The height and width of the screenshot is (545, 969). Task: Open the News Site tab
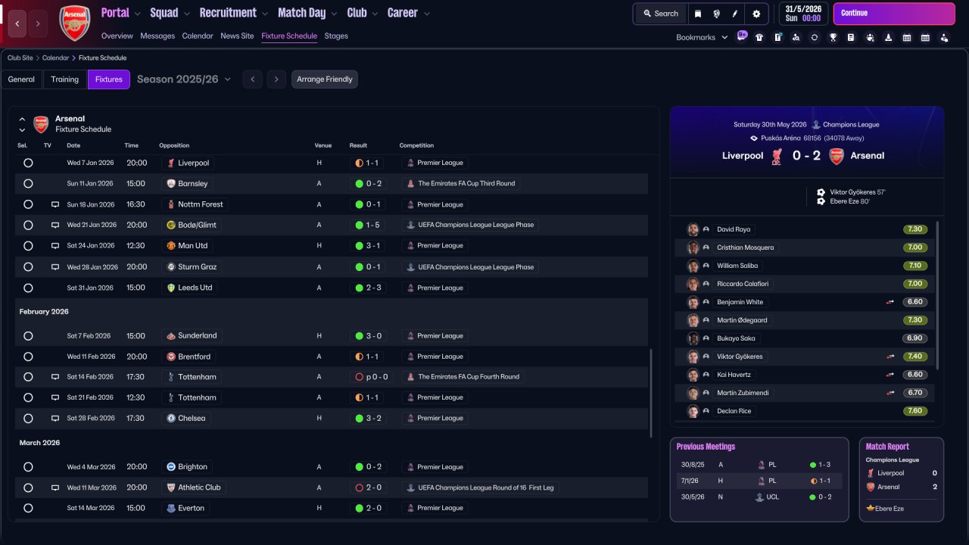tap(237, 36)
